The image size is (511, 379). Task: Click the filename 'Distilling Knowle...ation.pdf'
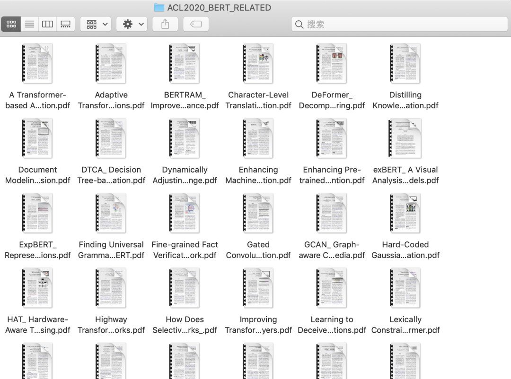[x=405, y=100]
